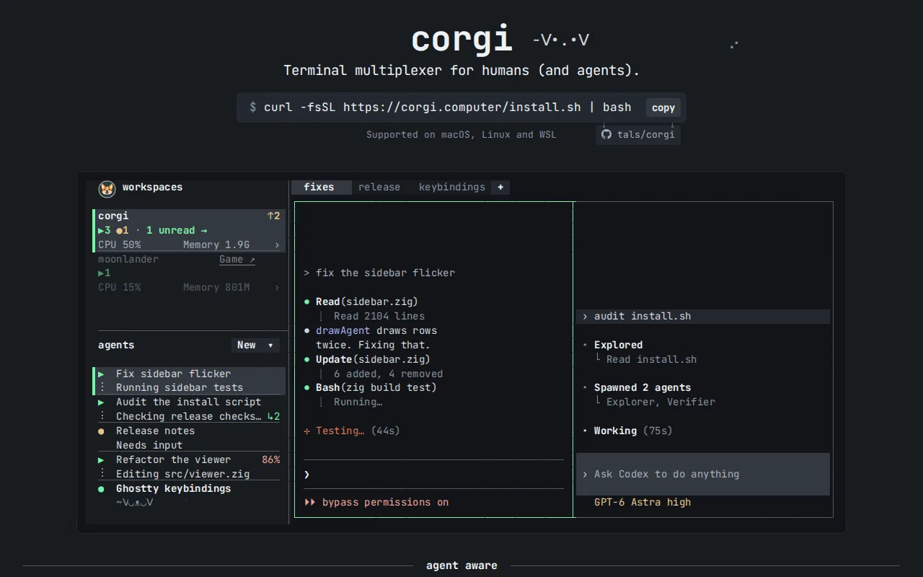Click the Spawned 2 agents entry
This screenshot has height=577, width=923.
642,388
